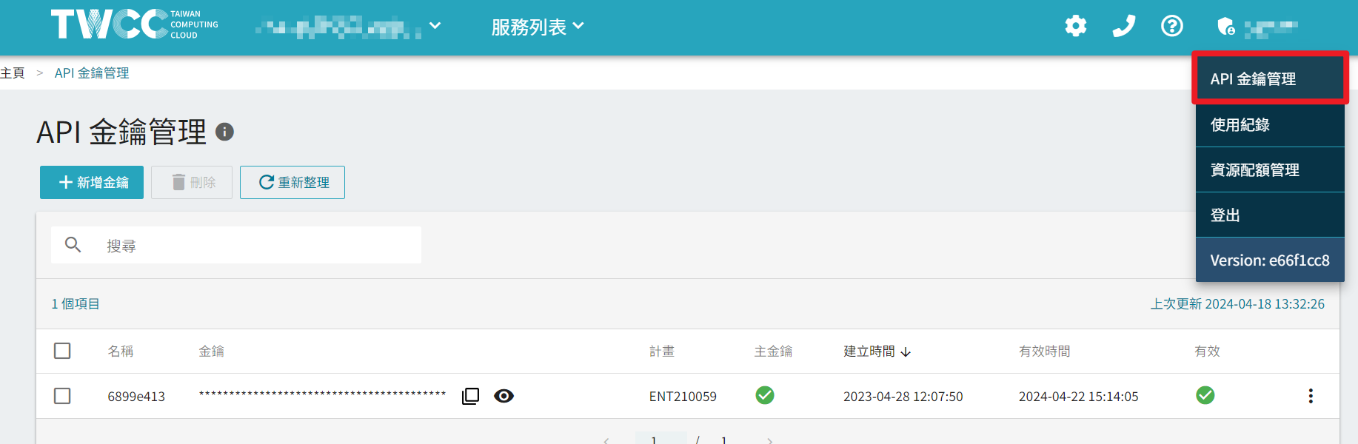Go to 主頁 in the breadcrumb
This screenshot has height=444, width=1358.
13,73
